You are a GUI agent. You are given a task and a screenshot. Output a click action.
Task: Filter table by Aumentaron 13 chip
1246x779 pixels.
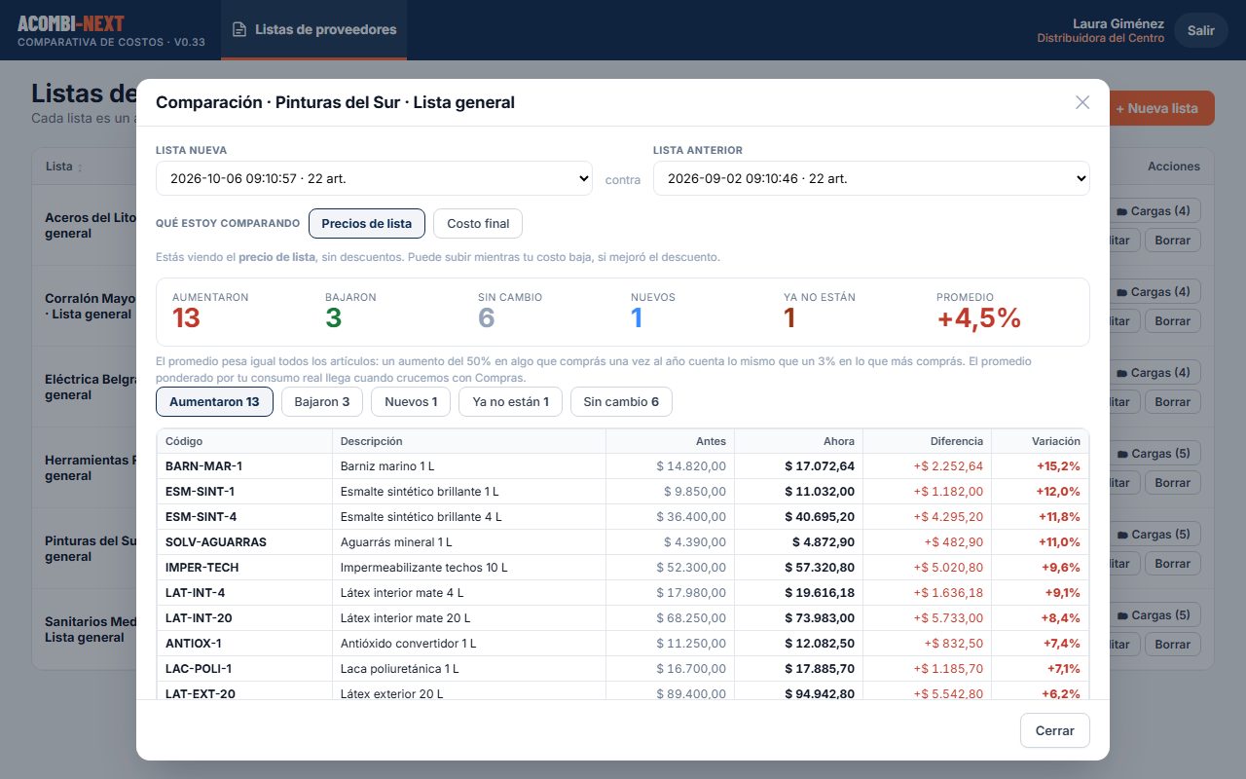(214, 401)
